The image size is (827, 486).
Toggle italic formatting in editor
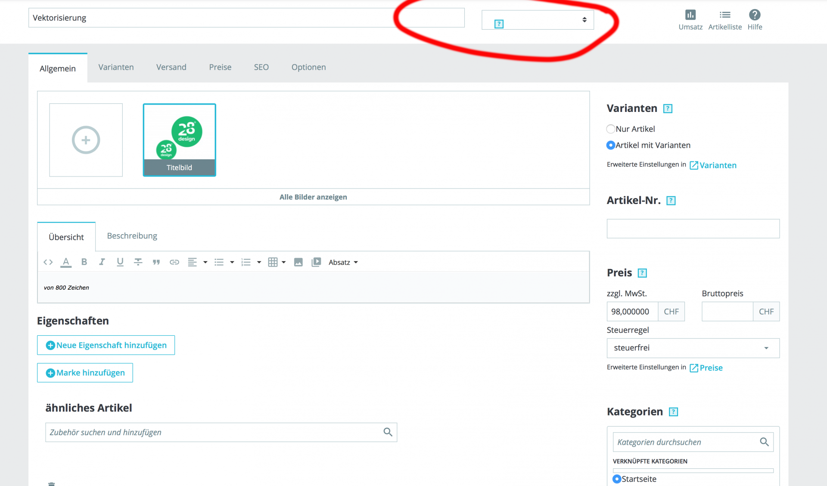click(102, 262)
